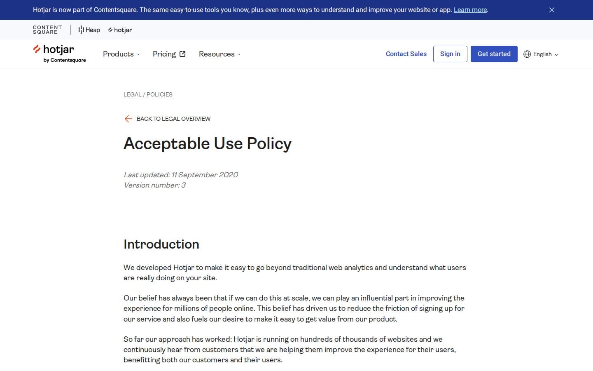Open the Pricing page link

tap(169, 54)
